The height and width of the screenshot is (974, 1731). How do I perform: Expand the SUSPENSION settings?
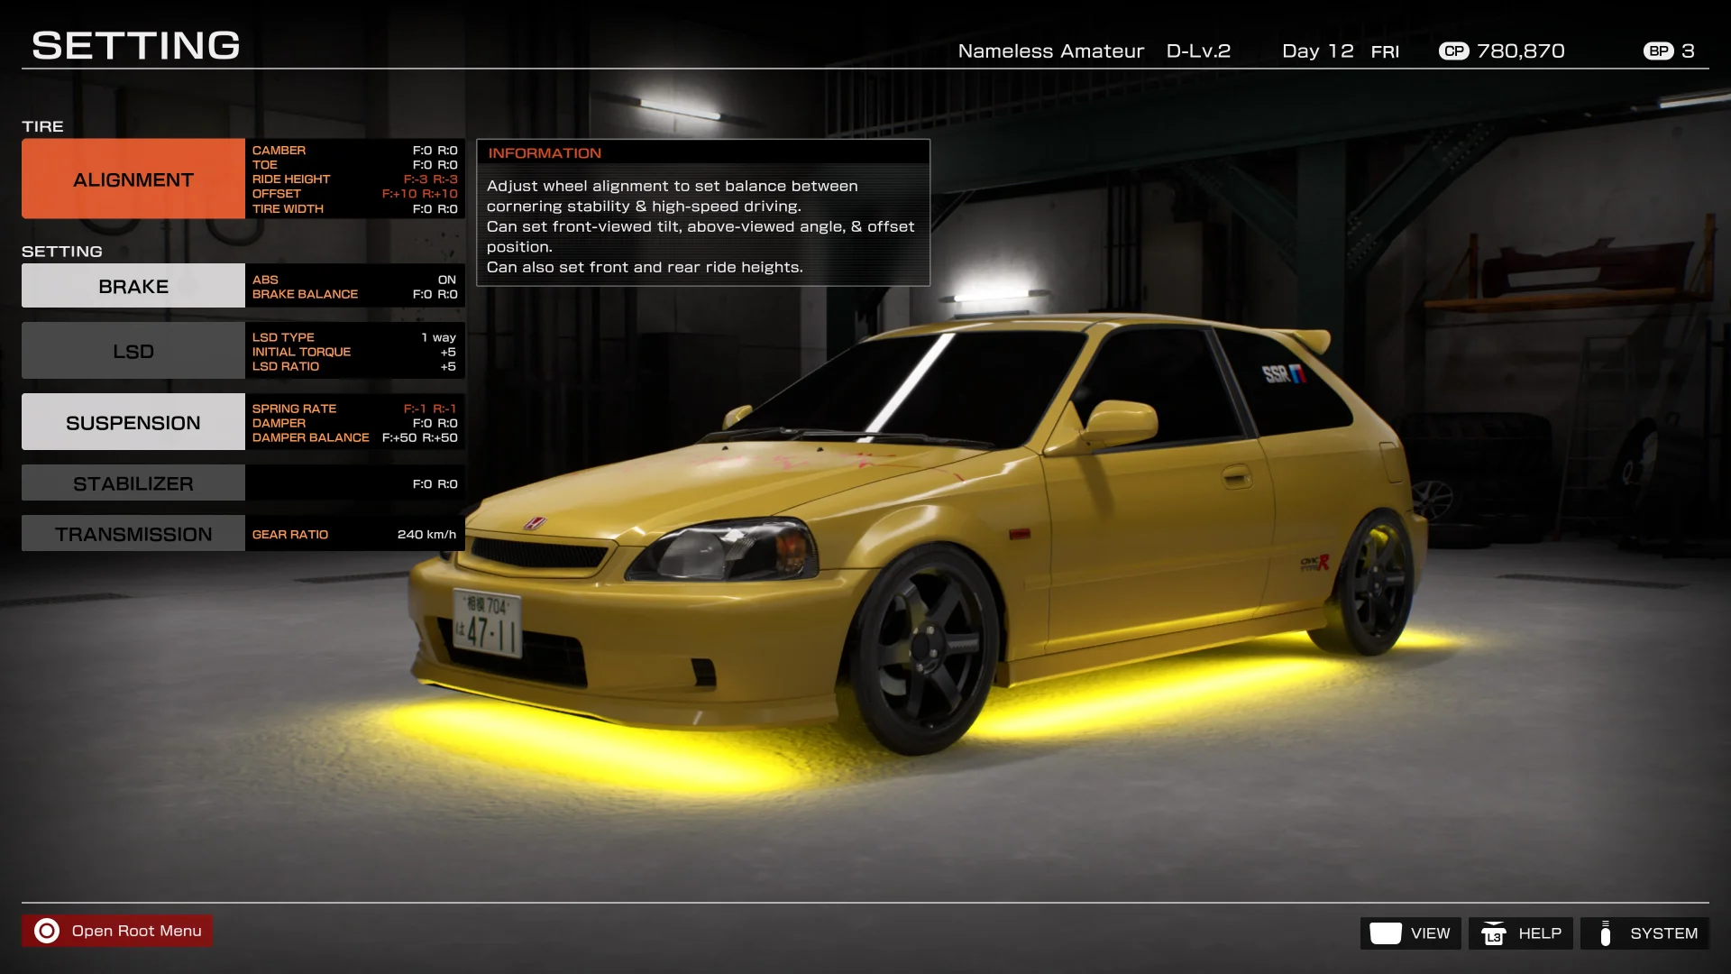click(133, 422)
